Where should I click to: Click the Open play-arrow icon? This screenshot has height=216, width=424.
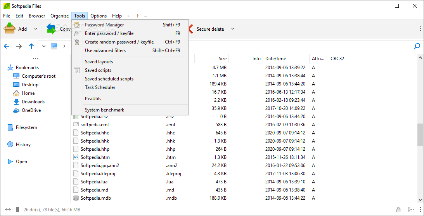(x=10, y=162)
